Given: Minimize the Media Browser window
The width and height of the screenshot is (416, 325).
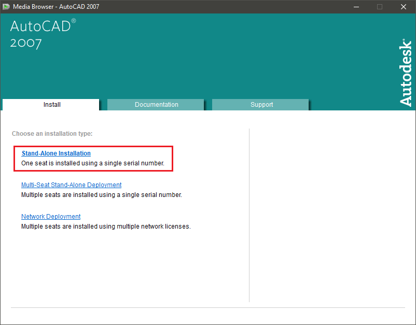Looking at the screenshot, I should pos(356,7).
